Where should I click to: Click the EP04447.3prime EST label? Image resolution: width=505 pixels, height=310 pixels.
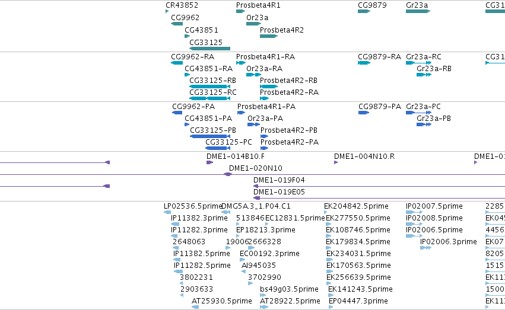(x=358, y=301)
